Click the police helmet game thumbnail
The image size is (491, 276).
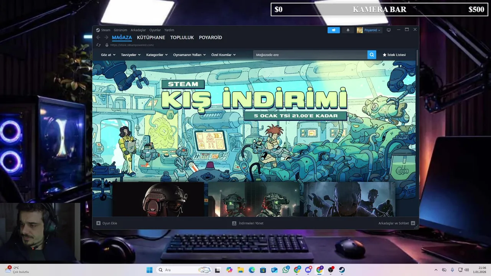pyautogui.click(x=158, y=199)
